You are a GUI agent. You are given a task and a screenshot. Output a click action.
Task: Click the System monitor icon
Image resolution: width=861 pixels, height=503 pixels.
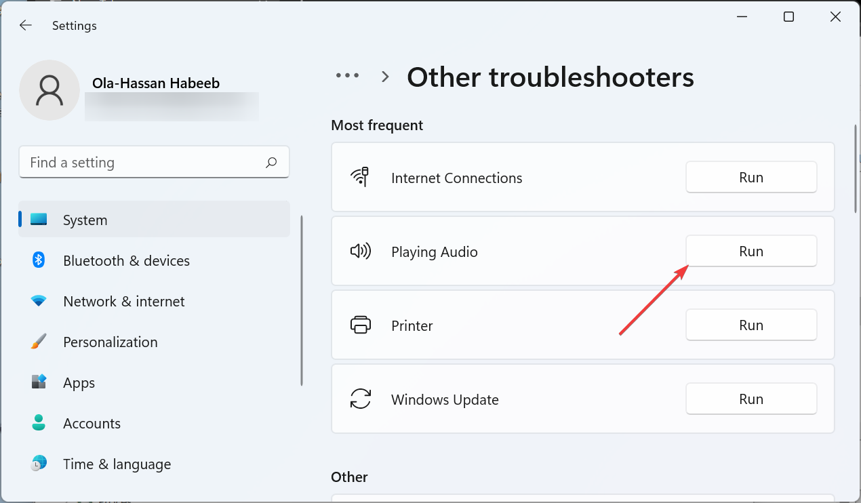(x=39, y=220)
